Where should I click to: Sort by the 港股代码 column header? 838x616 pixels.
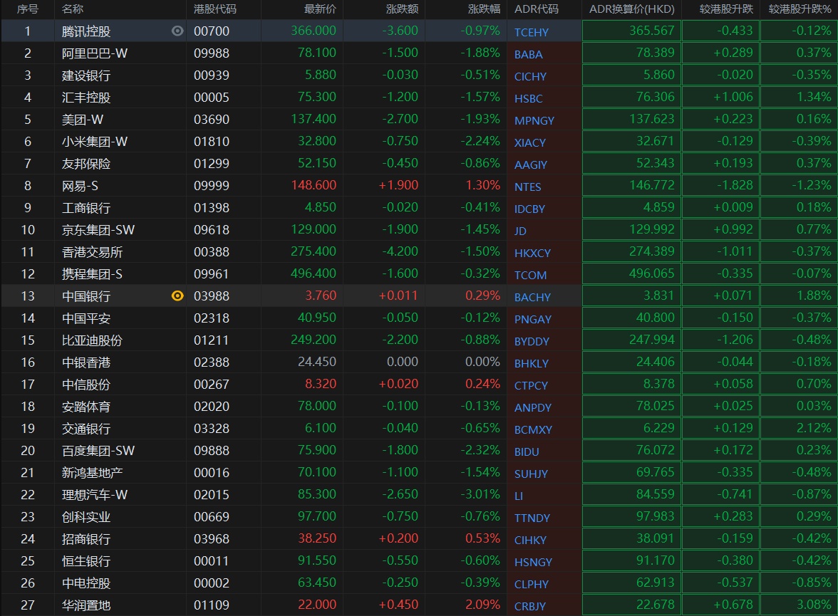(215, 9)
